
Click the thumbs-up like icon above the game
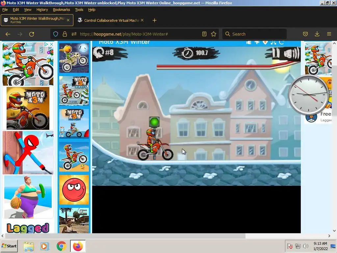tap(249, 42)
